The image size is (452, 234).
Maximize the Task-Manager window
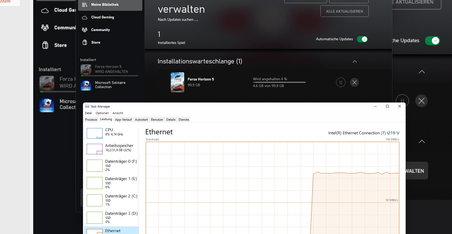[x=387, y=106]
